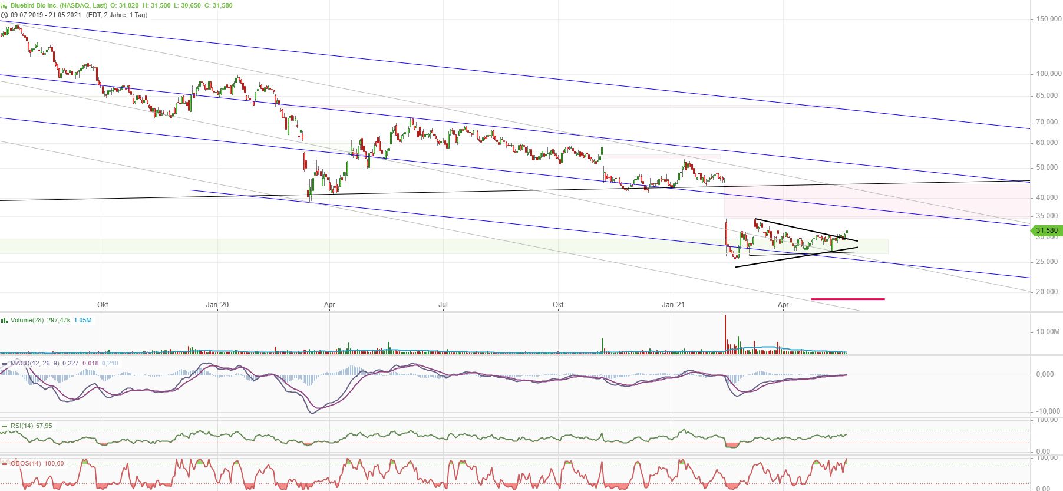The width and height of the screenshot is (1063, 491).
Task: Click the green RSI legend icon
Action: pyautogui.click(x=5, y=426)
